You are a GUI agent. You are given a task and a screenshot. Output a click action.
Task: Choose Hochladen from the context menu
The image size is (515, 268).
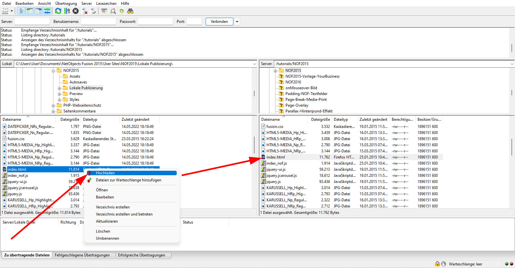105,173
